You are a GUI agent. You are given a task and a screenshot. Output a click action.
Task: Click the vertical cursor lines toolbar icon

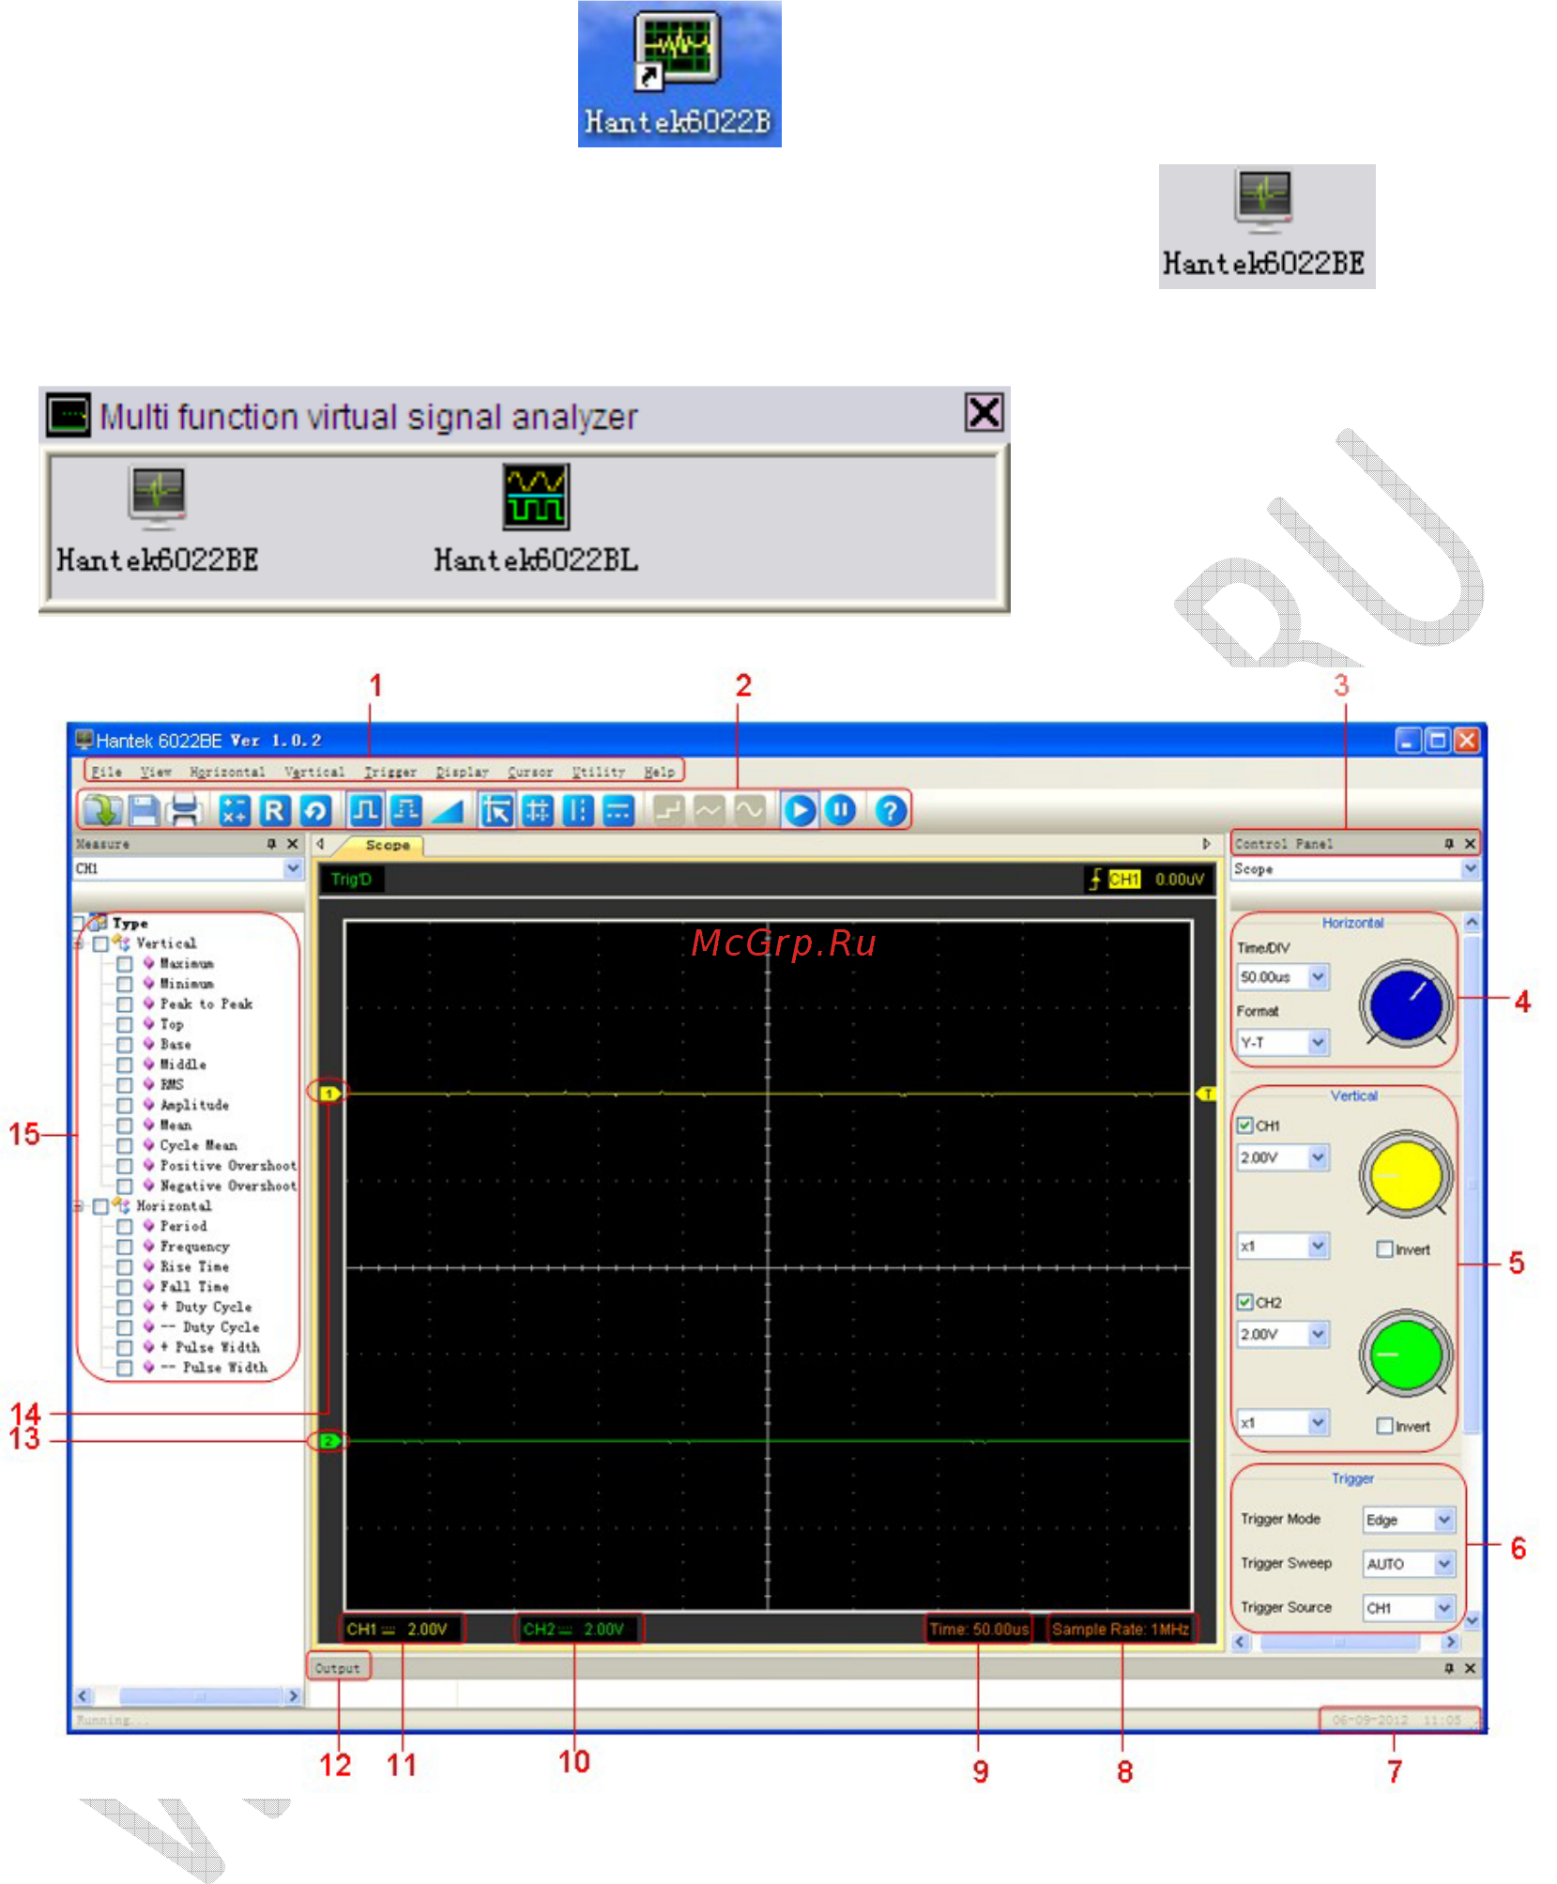(x=578, y=811)
